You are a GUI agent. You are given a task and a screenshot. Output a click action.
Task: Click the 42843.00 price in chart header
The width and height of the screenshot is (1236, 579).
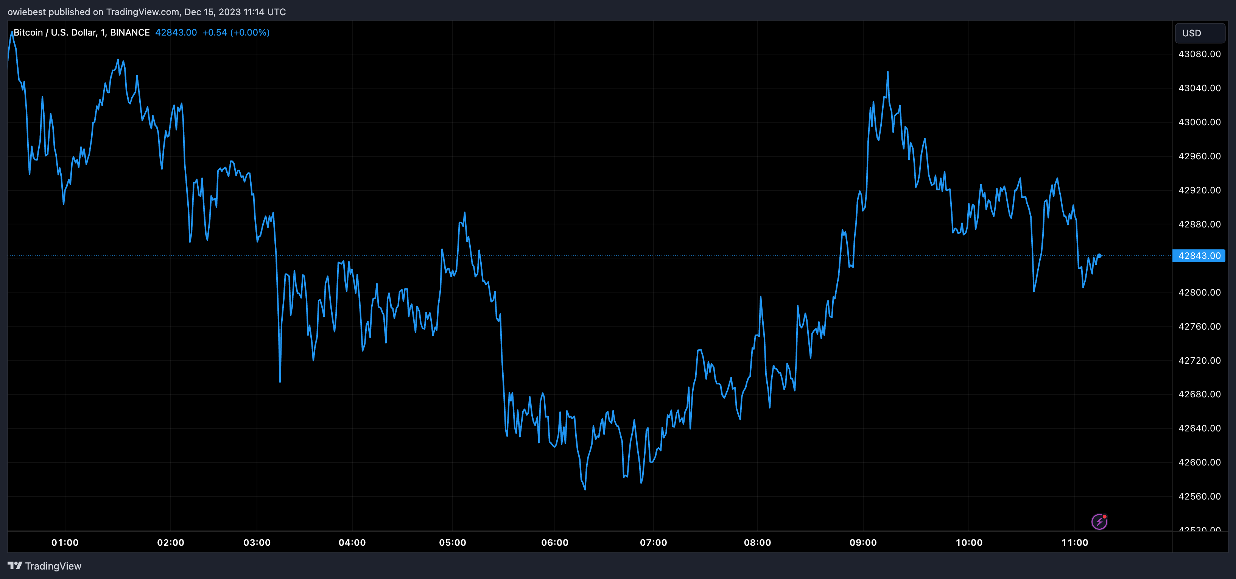(176, 32)
